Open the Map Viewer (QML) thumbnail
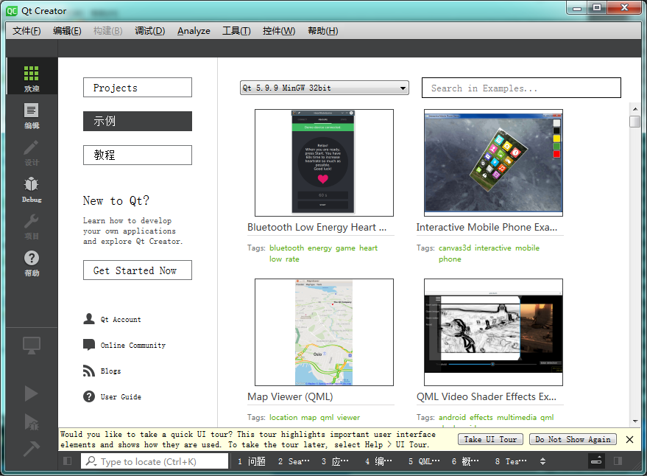Screen dimensions: 647x476 click(x=324, y=332)
